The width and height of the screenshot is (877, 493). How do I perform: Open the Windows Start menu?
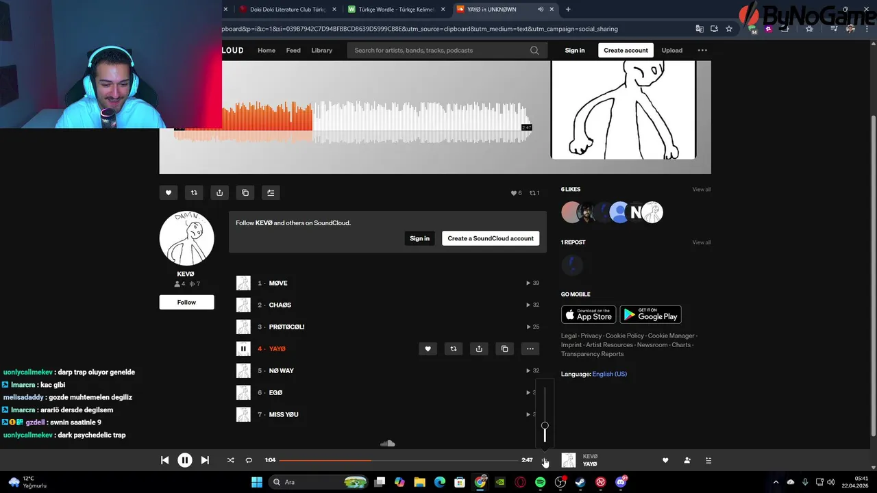click(257, 482)
